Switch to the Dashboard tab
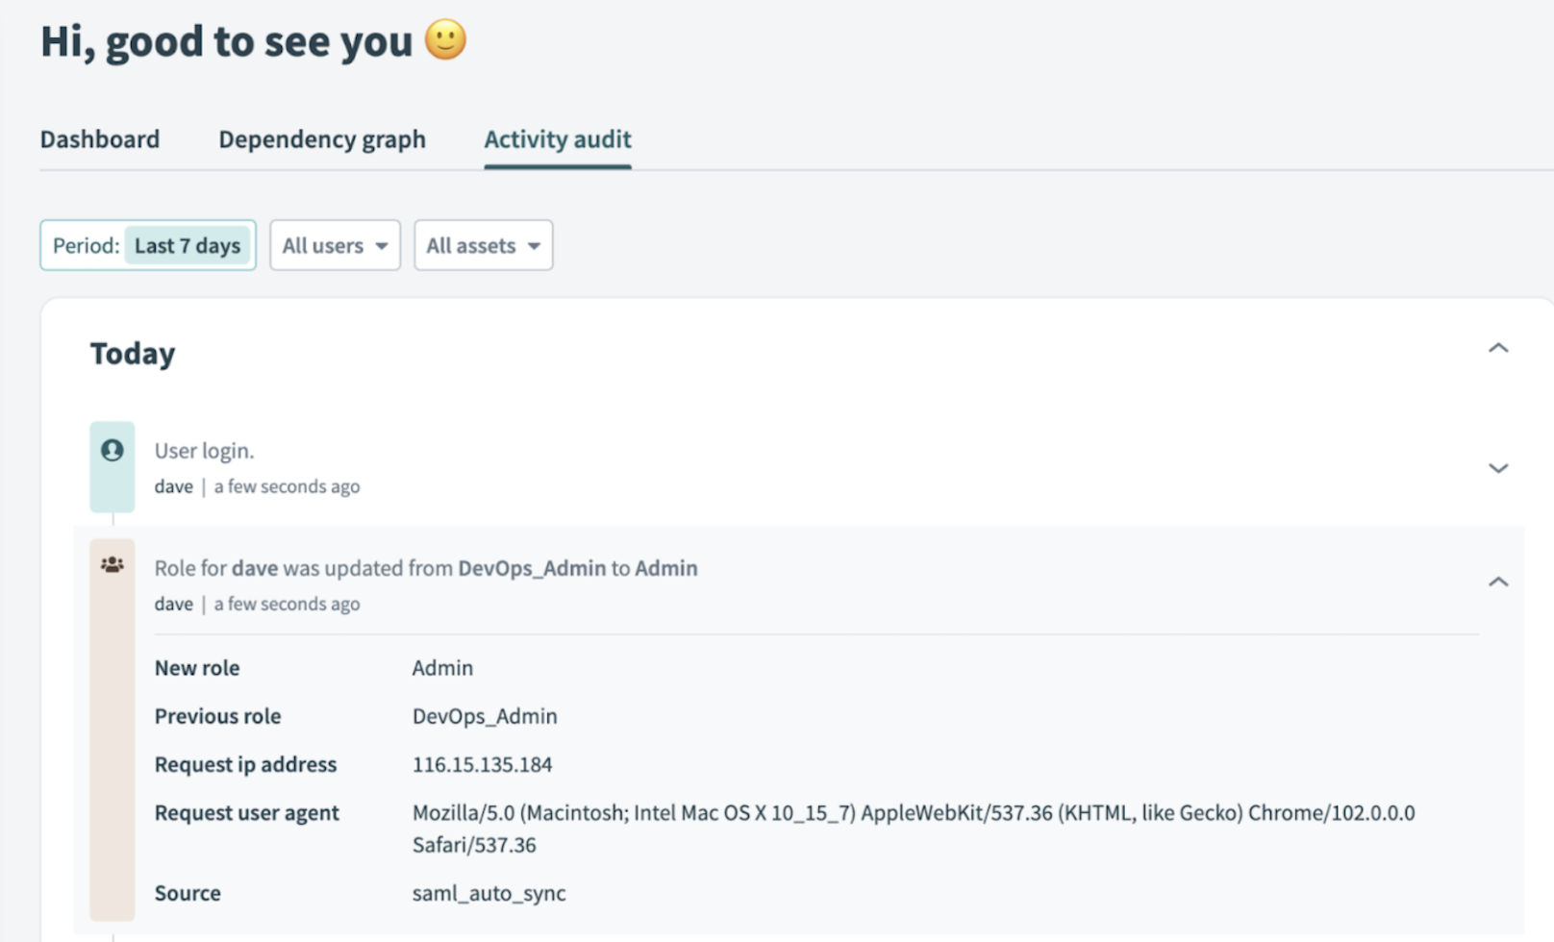The image size is (1554, 942). click(x=100, y=139)
